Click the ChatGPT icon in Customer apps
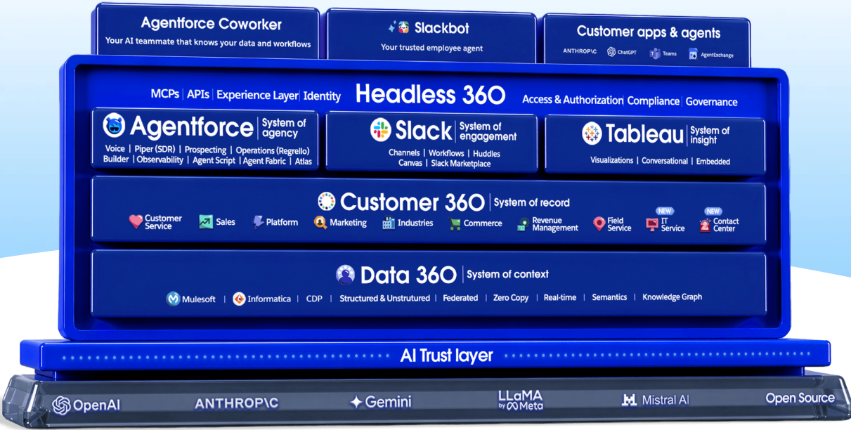Screen dimensions: 851x430 (x=611, y=52)
